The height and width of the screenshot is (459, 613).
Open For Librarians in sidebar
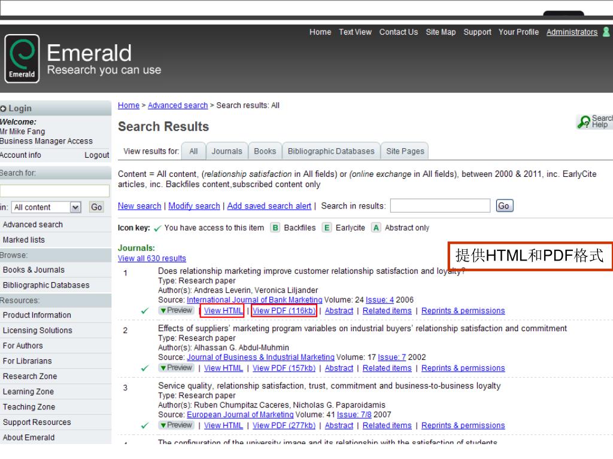pyautogui.click(x=28, y=360)
